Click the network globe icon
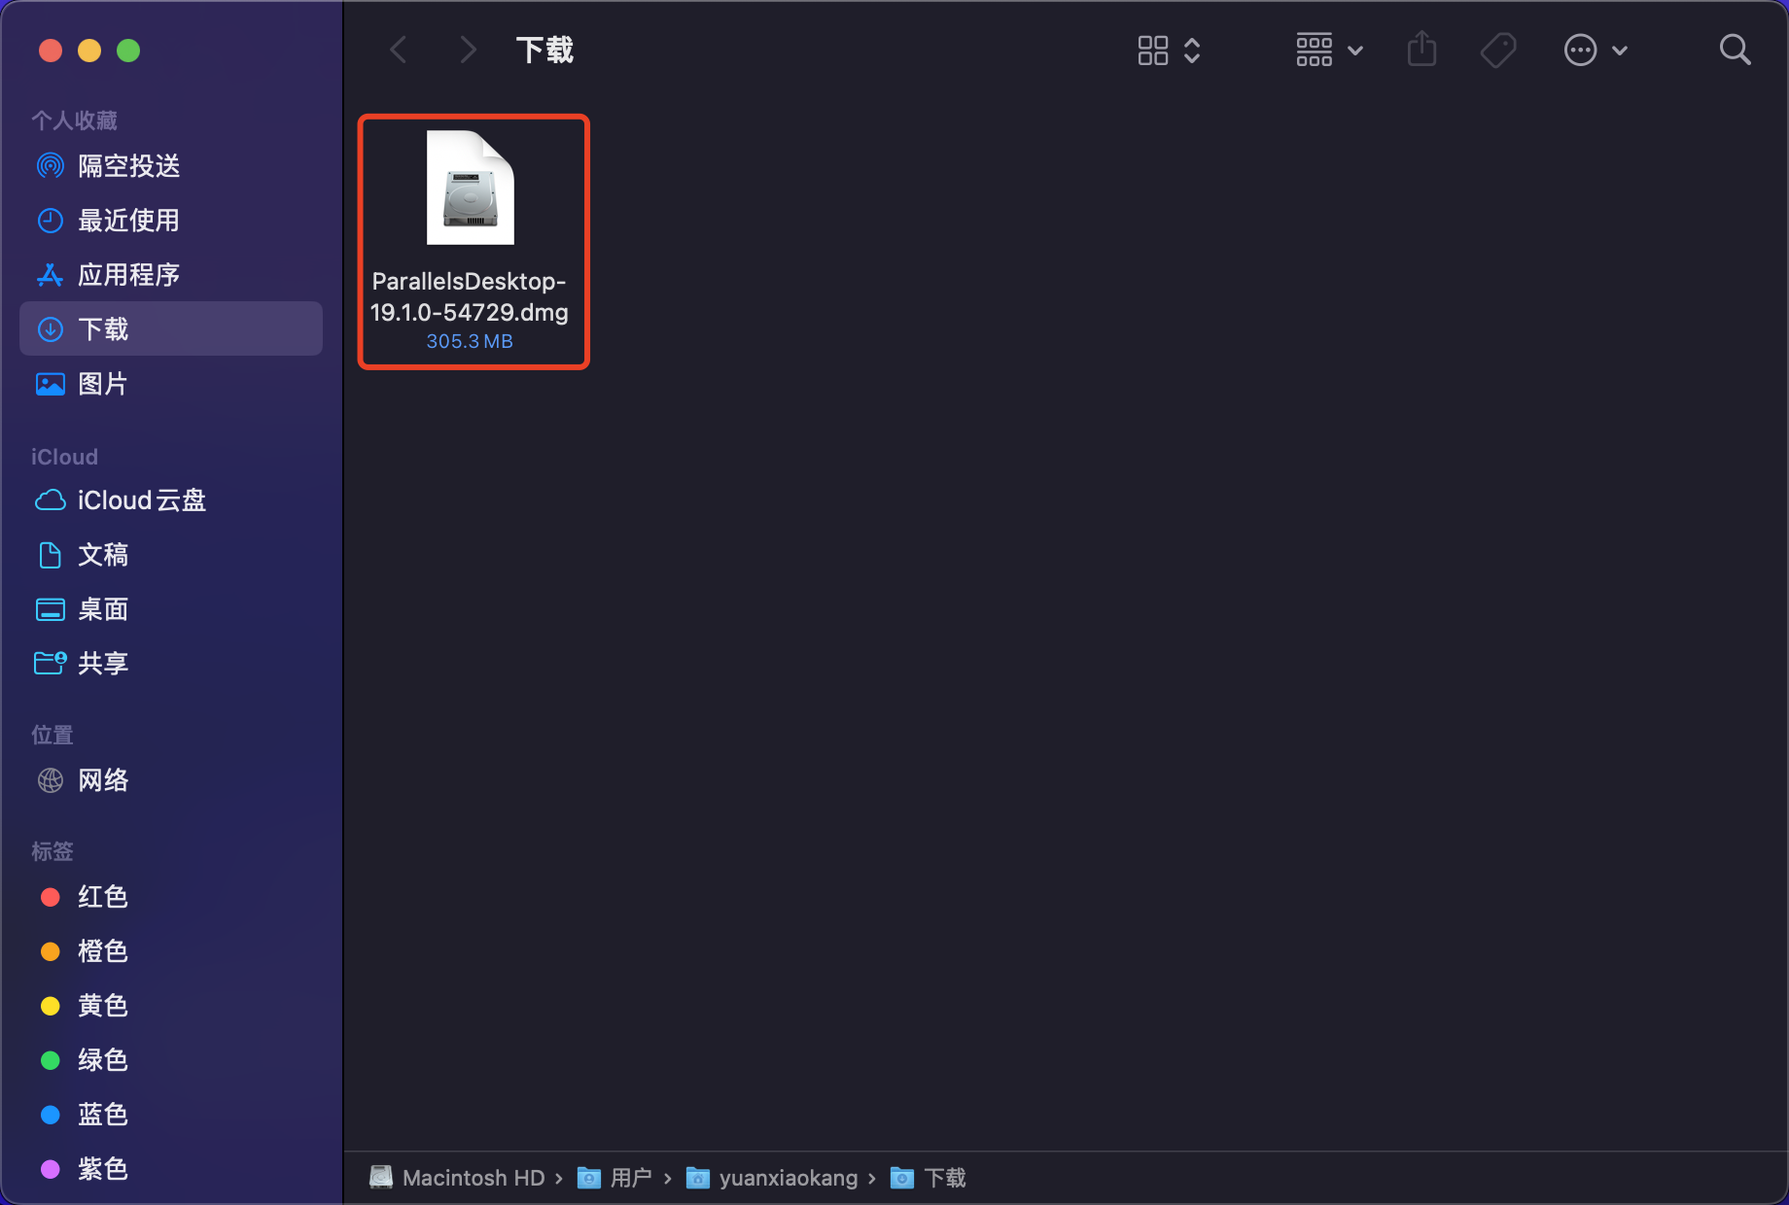Image resolution: width=1789 pixels, height=1205 pixels. coord(51,780)
